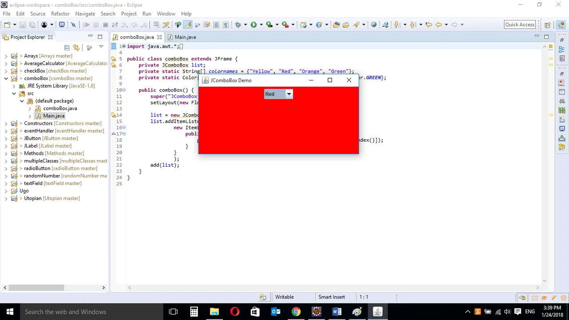The width and height of the screenshot is (569, 320).
Task: Open the Source menu
Action: [38, 14]
